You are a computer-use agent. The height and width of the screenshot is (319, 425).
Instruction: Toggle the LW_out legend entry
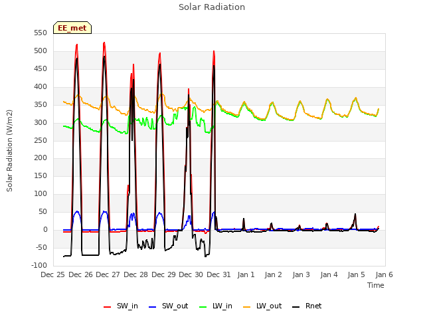[x=262, y=306]
